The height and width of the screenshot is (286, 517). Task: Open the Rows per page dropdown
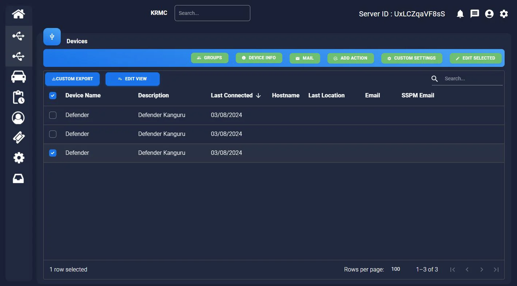pyautogui.click(x=396, y=269)
